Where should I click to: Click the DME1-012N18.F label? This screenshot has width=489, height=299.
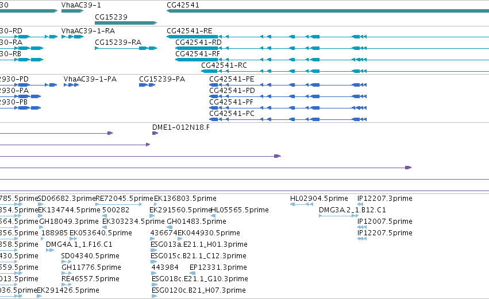tap(181, 127)
